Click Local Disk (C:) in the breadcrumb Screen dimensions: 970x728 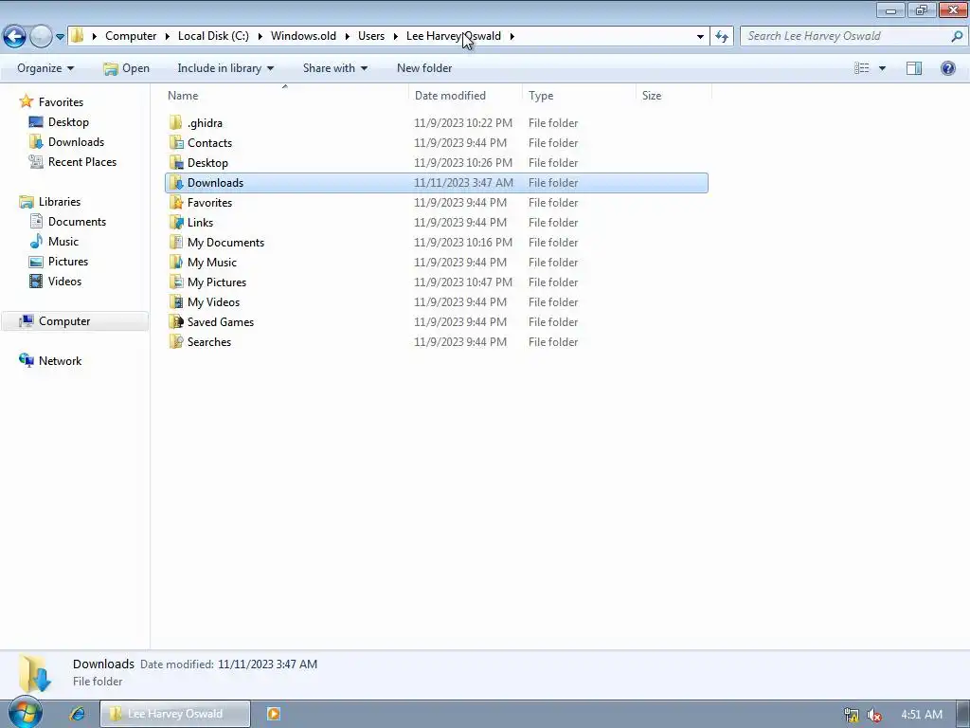point(213,36)
